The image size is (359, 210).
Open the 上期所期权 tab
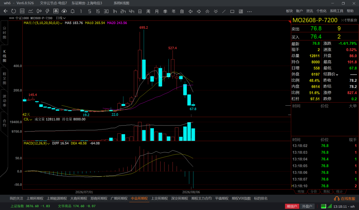(x=35, y=199)
